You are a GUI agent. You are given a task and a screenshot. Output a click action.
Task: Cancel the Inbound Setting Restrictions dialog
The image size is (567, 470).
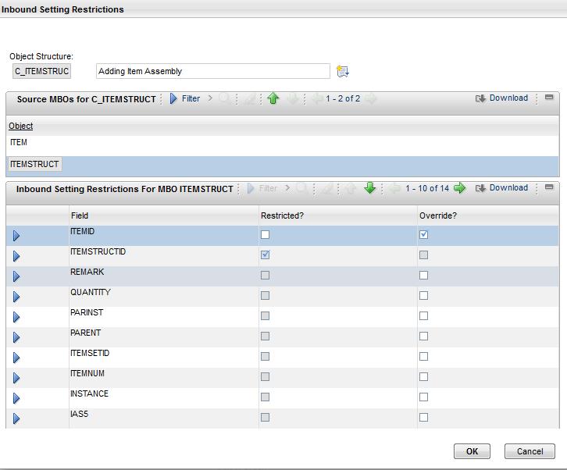[530, 451]
